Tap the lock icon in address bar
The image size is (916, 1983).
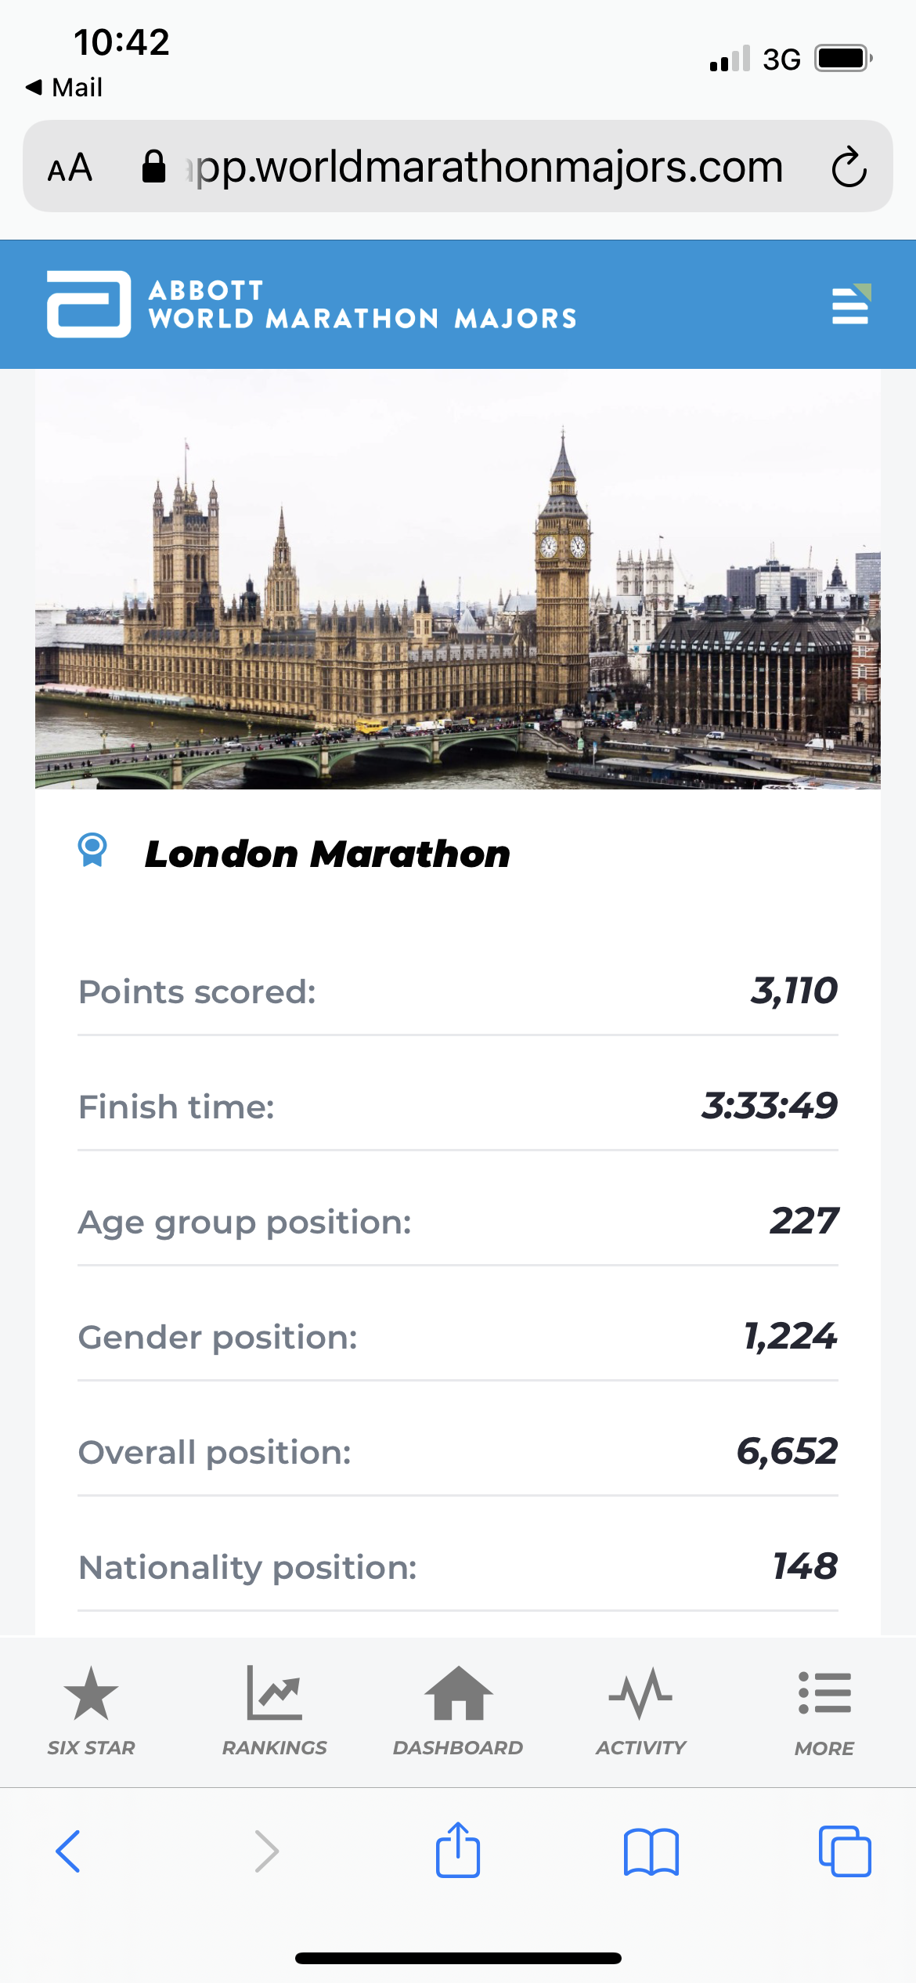[x=153, y=167]
